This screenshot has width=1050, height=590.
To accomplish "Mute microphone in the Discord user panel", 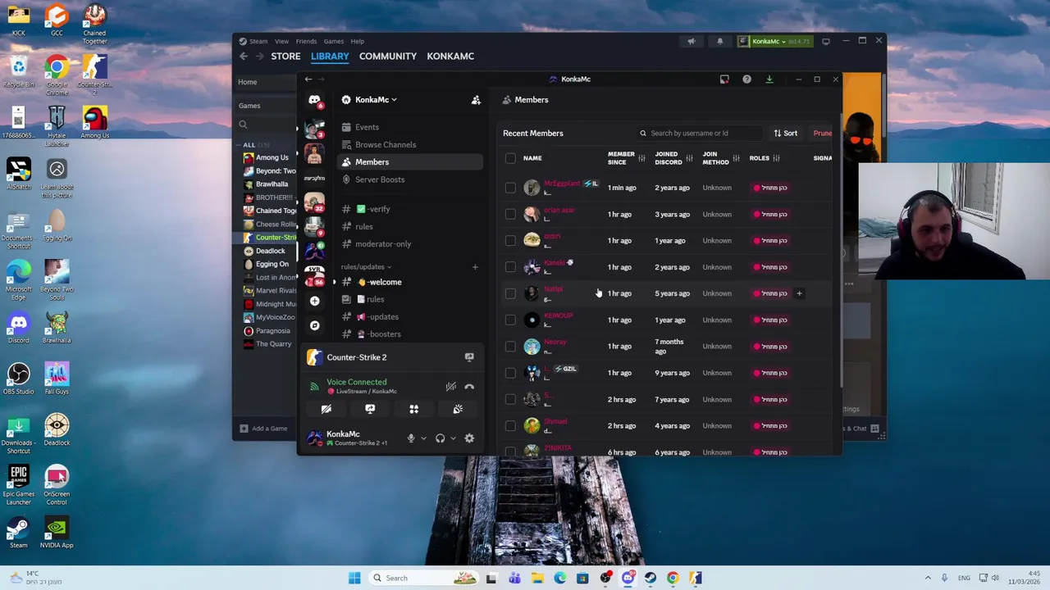I will [411, 438].
